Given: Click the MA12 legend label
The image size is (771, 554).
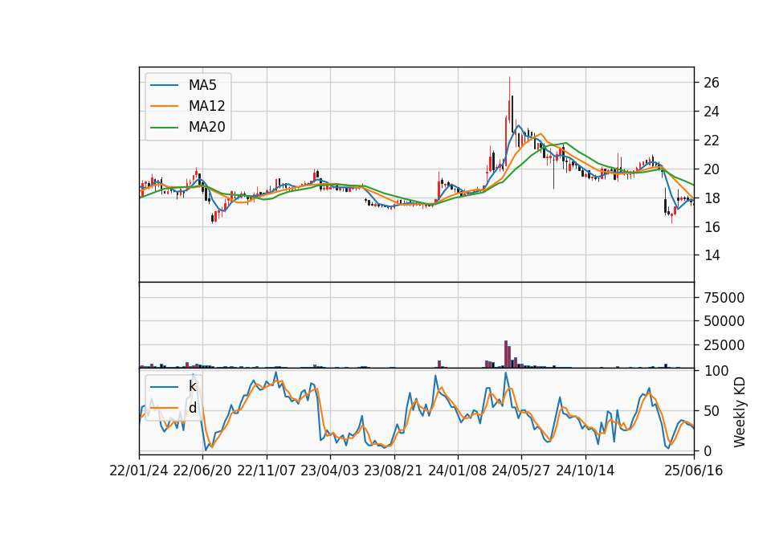Looking at the screenshot, I should pyautogui.click(x=206, y=106).
